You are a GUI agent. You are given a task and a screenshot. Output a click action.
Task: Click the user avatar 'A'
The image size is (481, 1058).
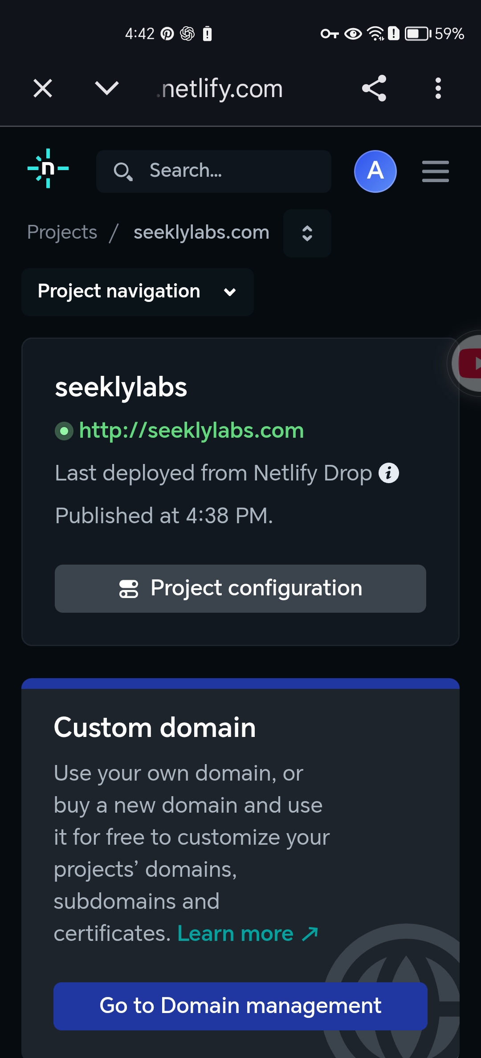tap(375, 171)
